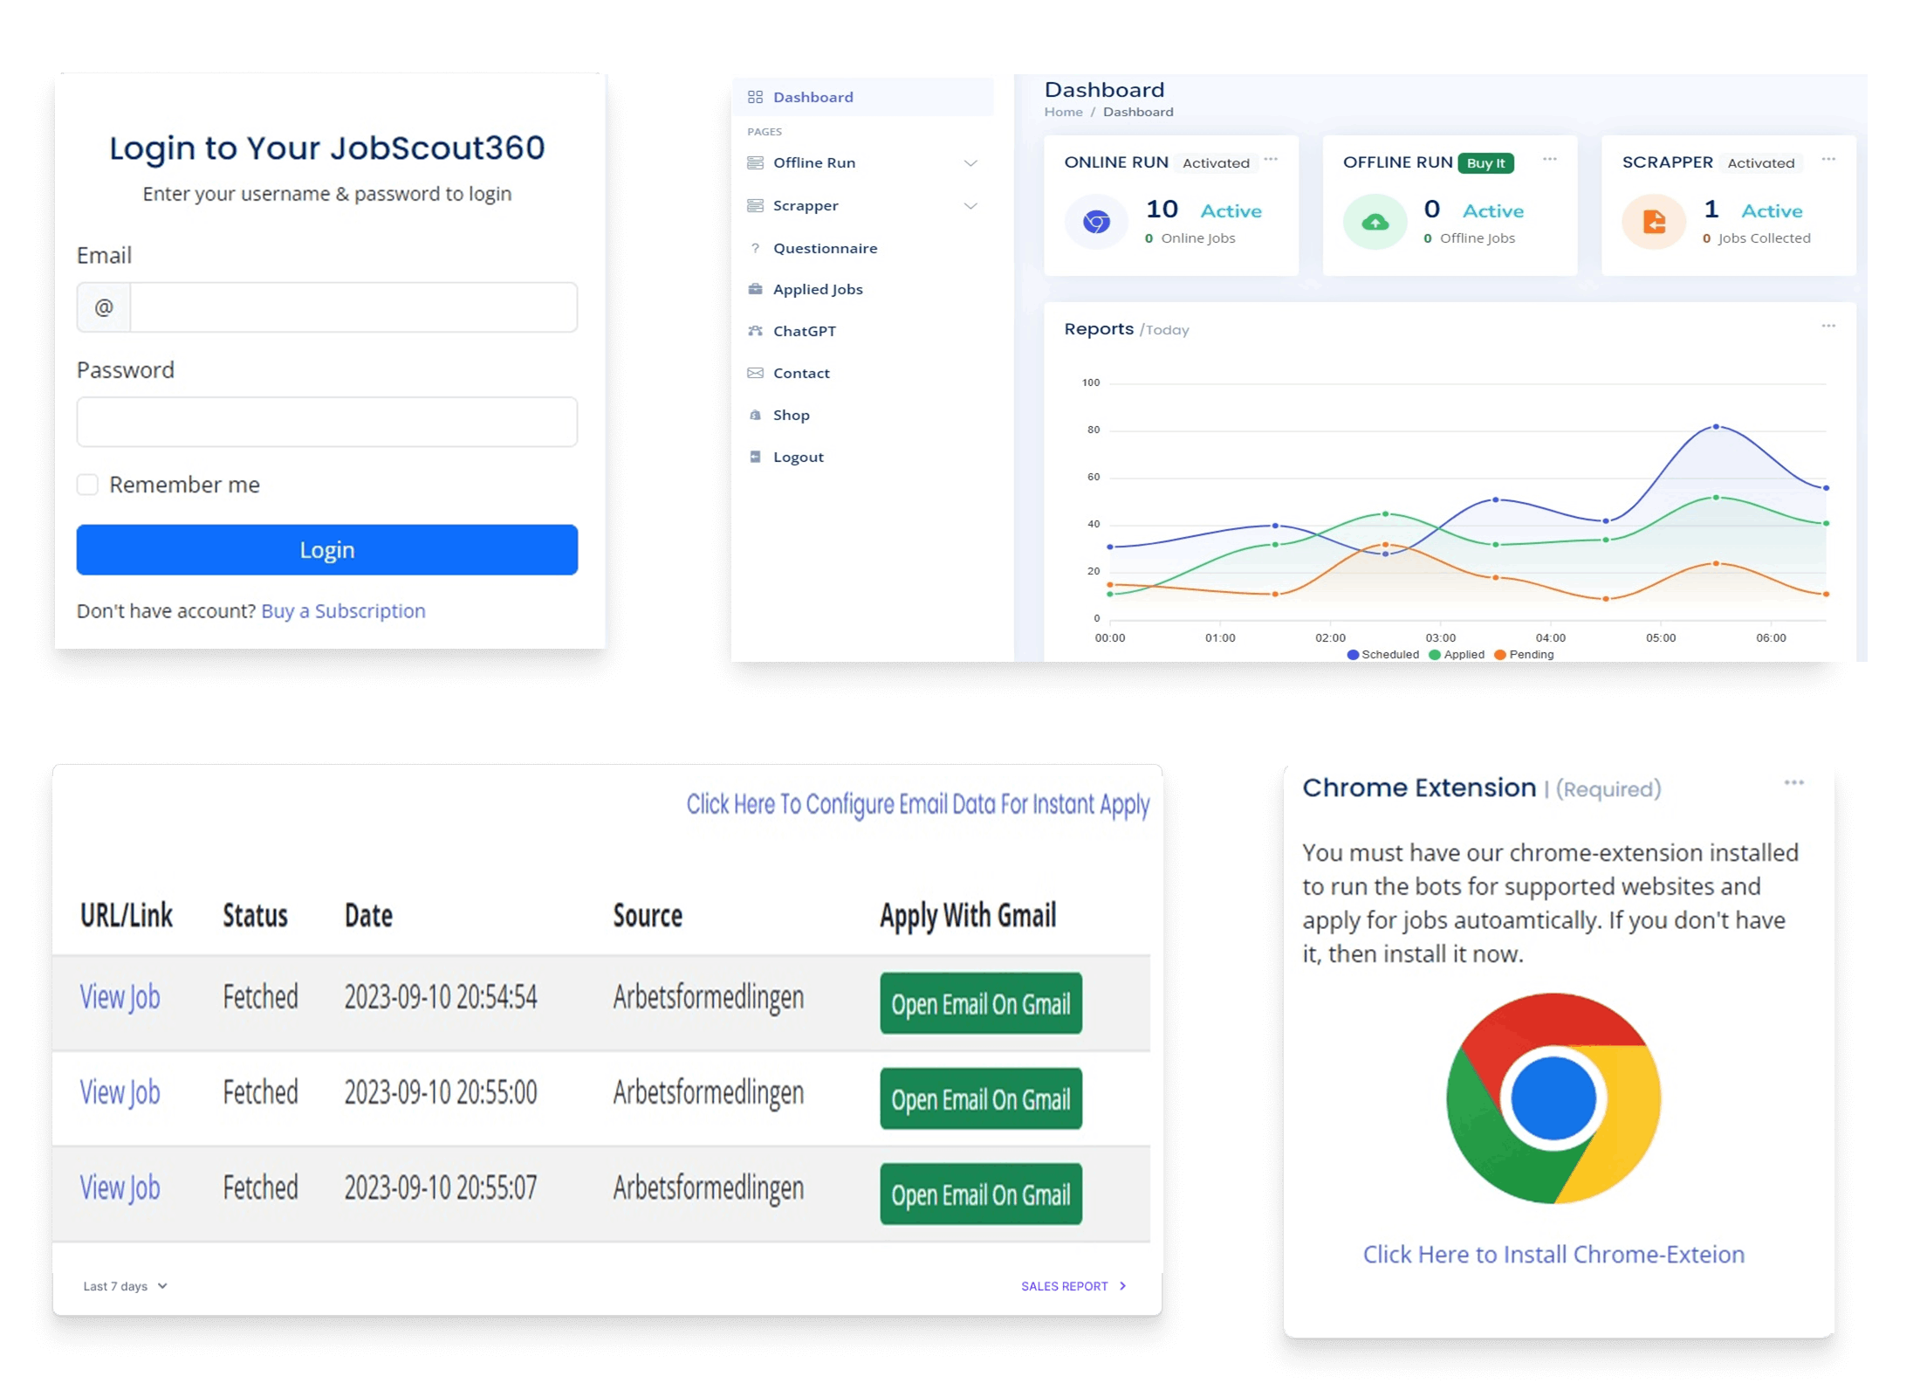This screenshot has height=1397, width=1920.
Task: Collapse the Scrapper submenu chevron
Action: click(x=971, y=205)
